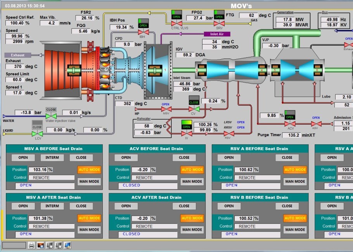
Task: Click the empty status box in bottom toolbar
Action: coord(14,245)
